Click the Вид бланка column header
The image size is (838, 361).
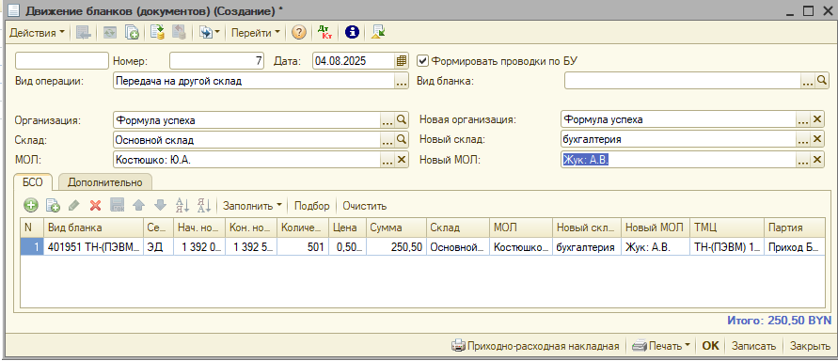tap(93, 228)
